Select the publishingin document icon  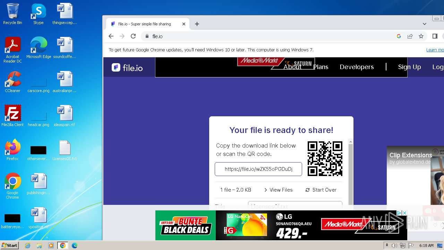pyautogui.click(x=39, y=184)
